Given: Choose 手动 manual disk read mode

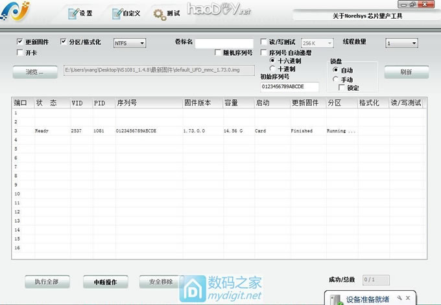Looking at the screenshot, I should tap(335, 79).
